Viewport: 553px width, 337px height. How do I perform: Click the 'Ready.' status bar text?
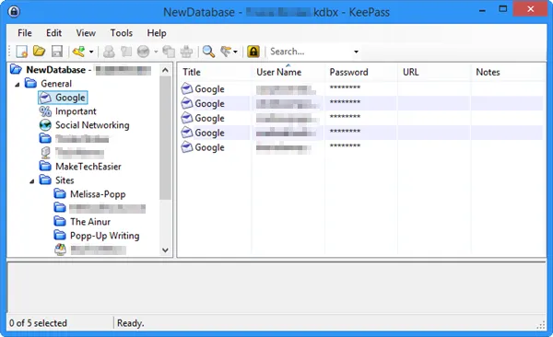click(x=131, y=323)
